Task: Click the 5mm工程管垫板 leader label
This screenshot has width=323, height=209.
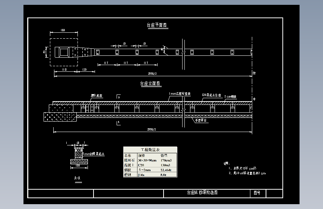Action: click(180, 94)
